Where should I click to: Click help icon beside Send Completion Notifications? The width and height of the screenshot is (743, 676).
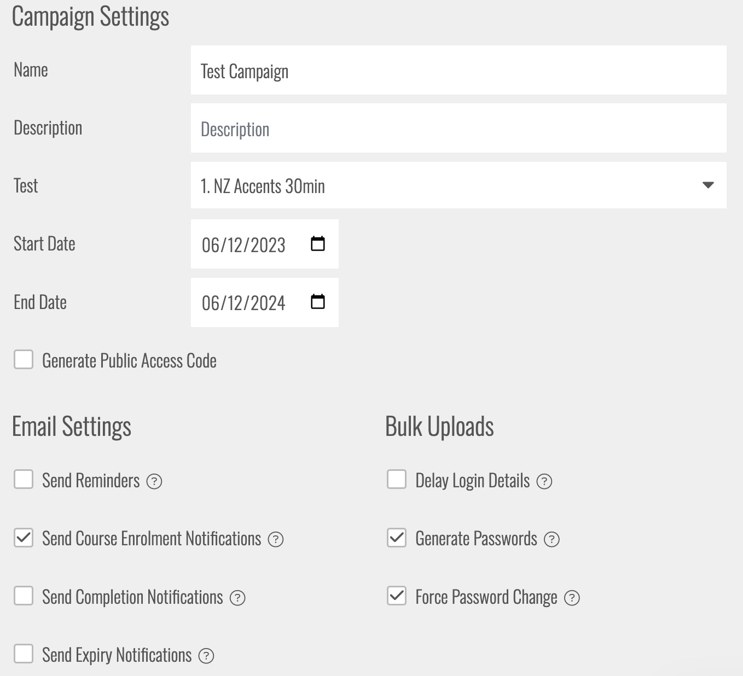click(237, 598)
